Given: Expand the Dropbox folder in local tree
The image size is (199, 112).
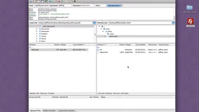Looking at the screenshot, I should (37, 34).
